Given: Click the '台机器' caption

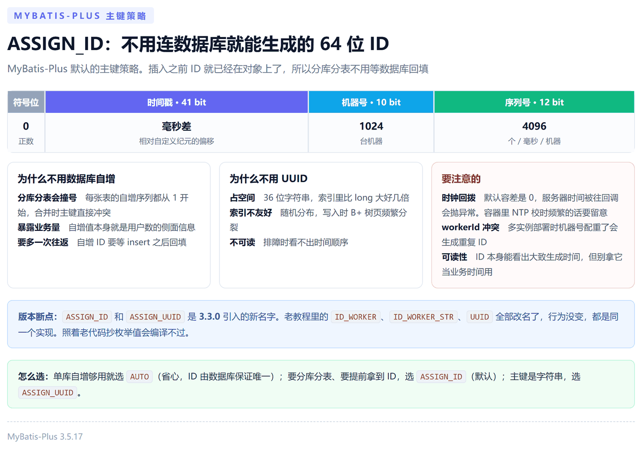Looking at the screenshot, I should [371, 141].
